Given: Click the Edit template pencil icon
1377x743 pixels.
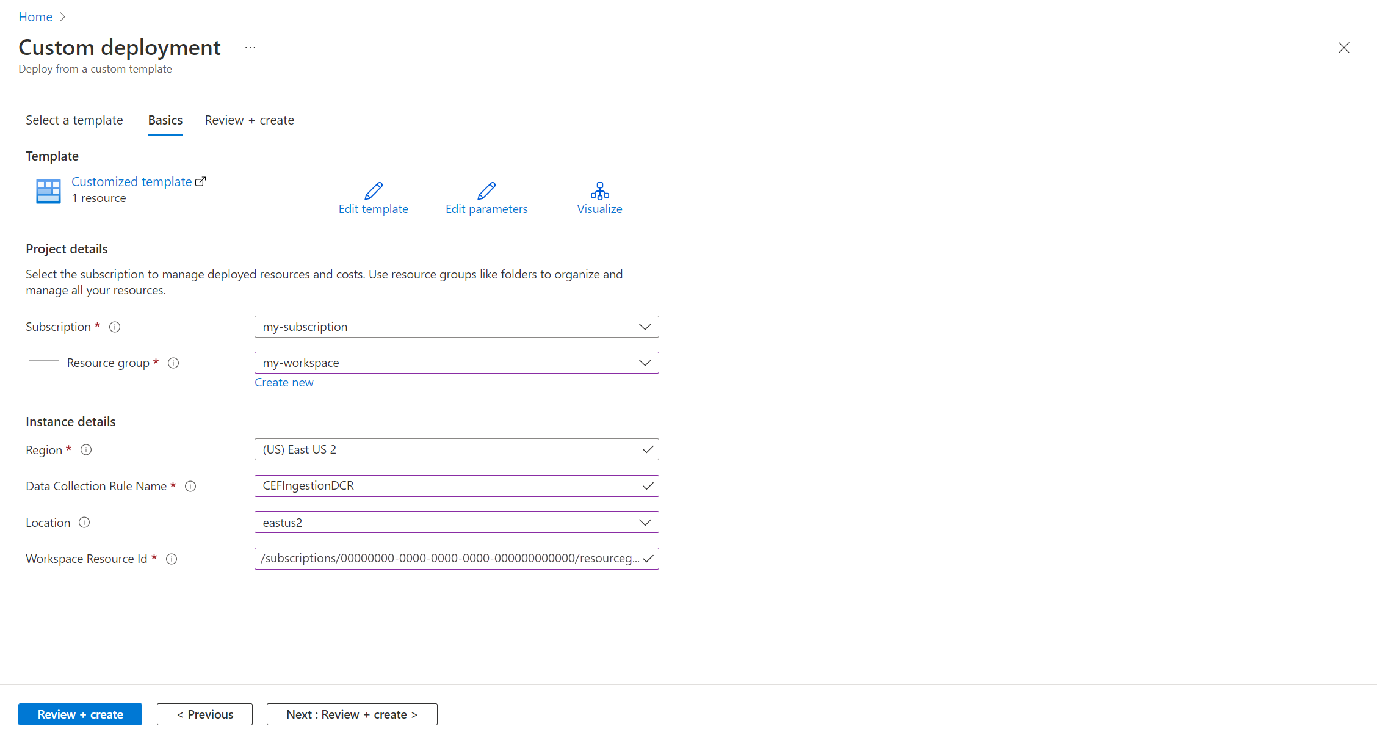Looking at the screenshot, I should pyautogui.click(x=373, y=191).
